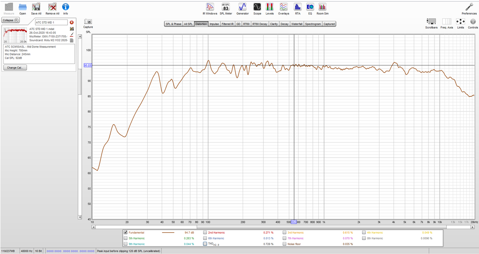Capture the graph with camera icon
This screenshot has width=479, height=254.
click(88, 22)
